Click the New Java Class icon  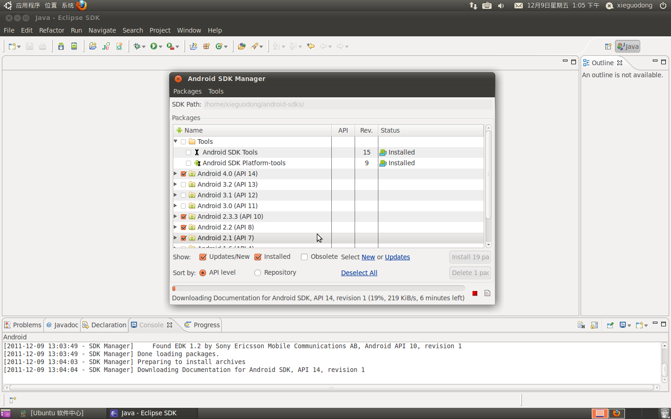click(219, 46)
